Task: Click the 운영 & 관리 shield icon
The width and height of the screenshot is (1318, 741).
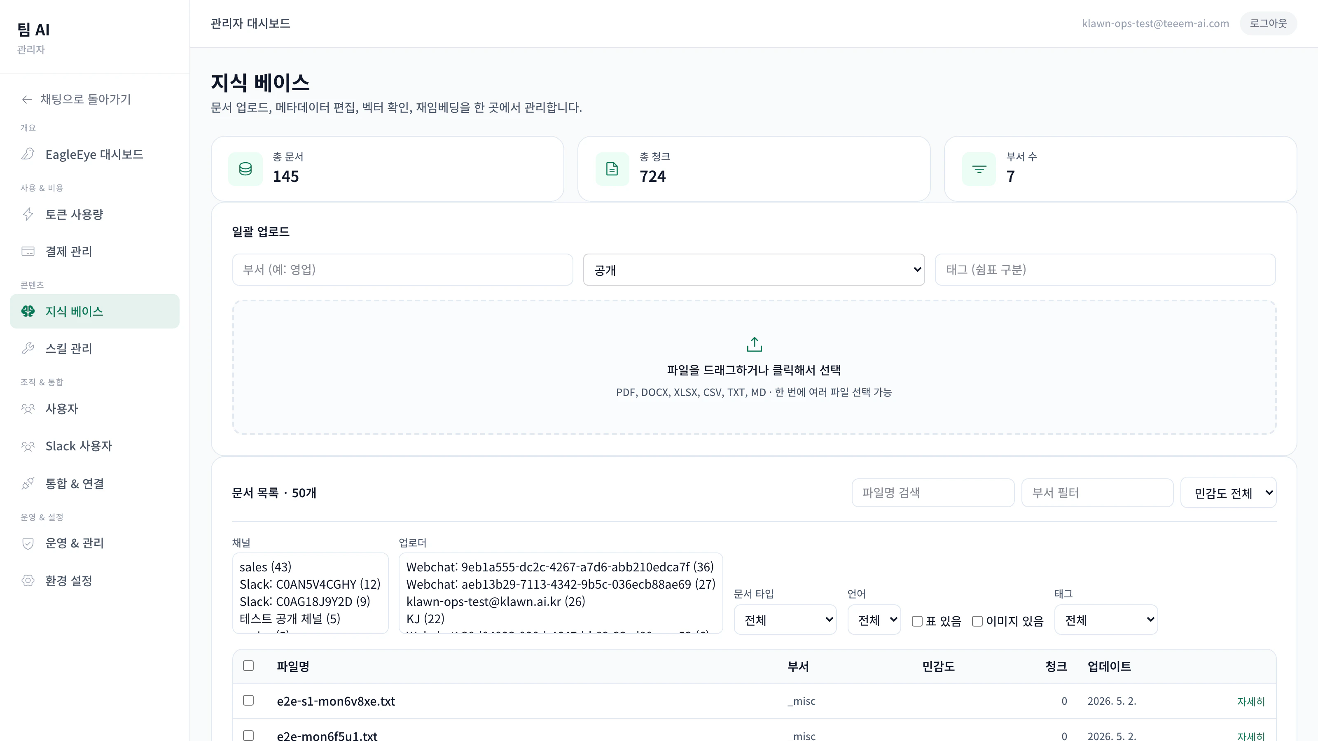Action: pyautogui.click(x=28, y=543)
